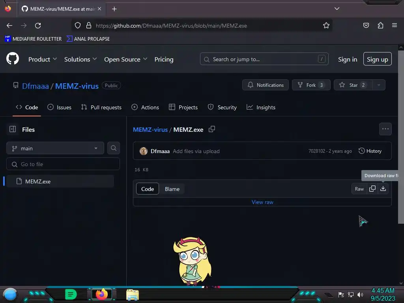Click the View raw link
Viewport: 404px width, 303px height.
pos(262,202)
